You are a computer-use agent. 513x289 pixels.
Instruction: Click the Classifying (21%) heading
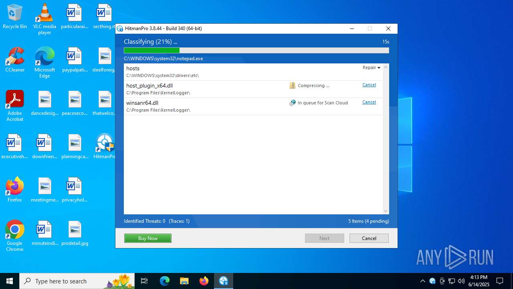pyautogui.click(x=151, y=42)
